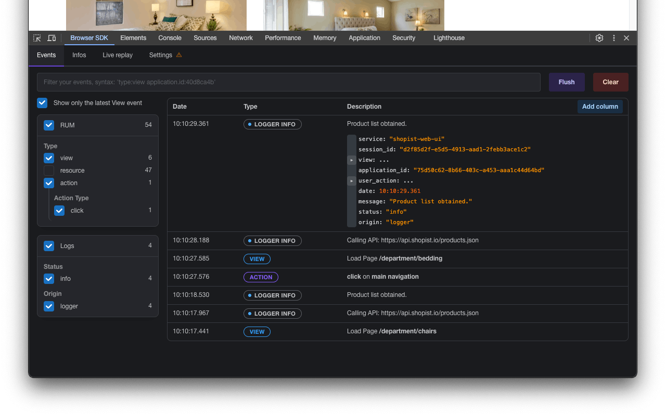Expand the user_action property in event details
666x416 pixels.
click(x=351, y=180)
